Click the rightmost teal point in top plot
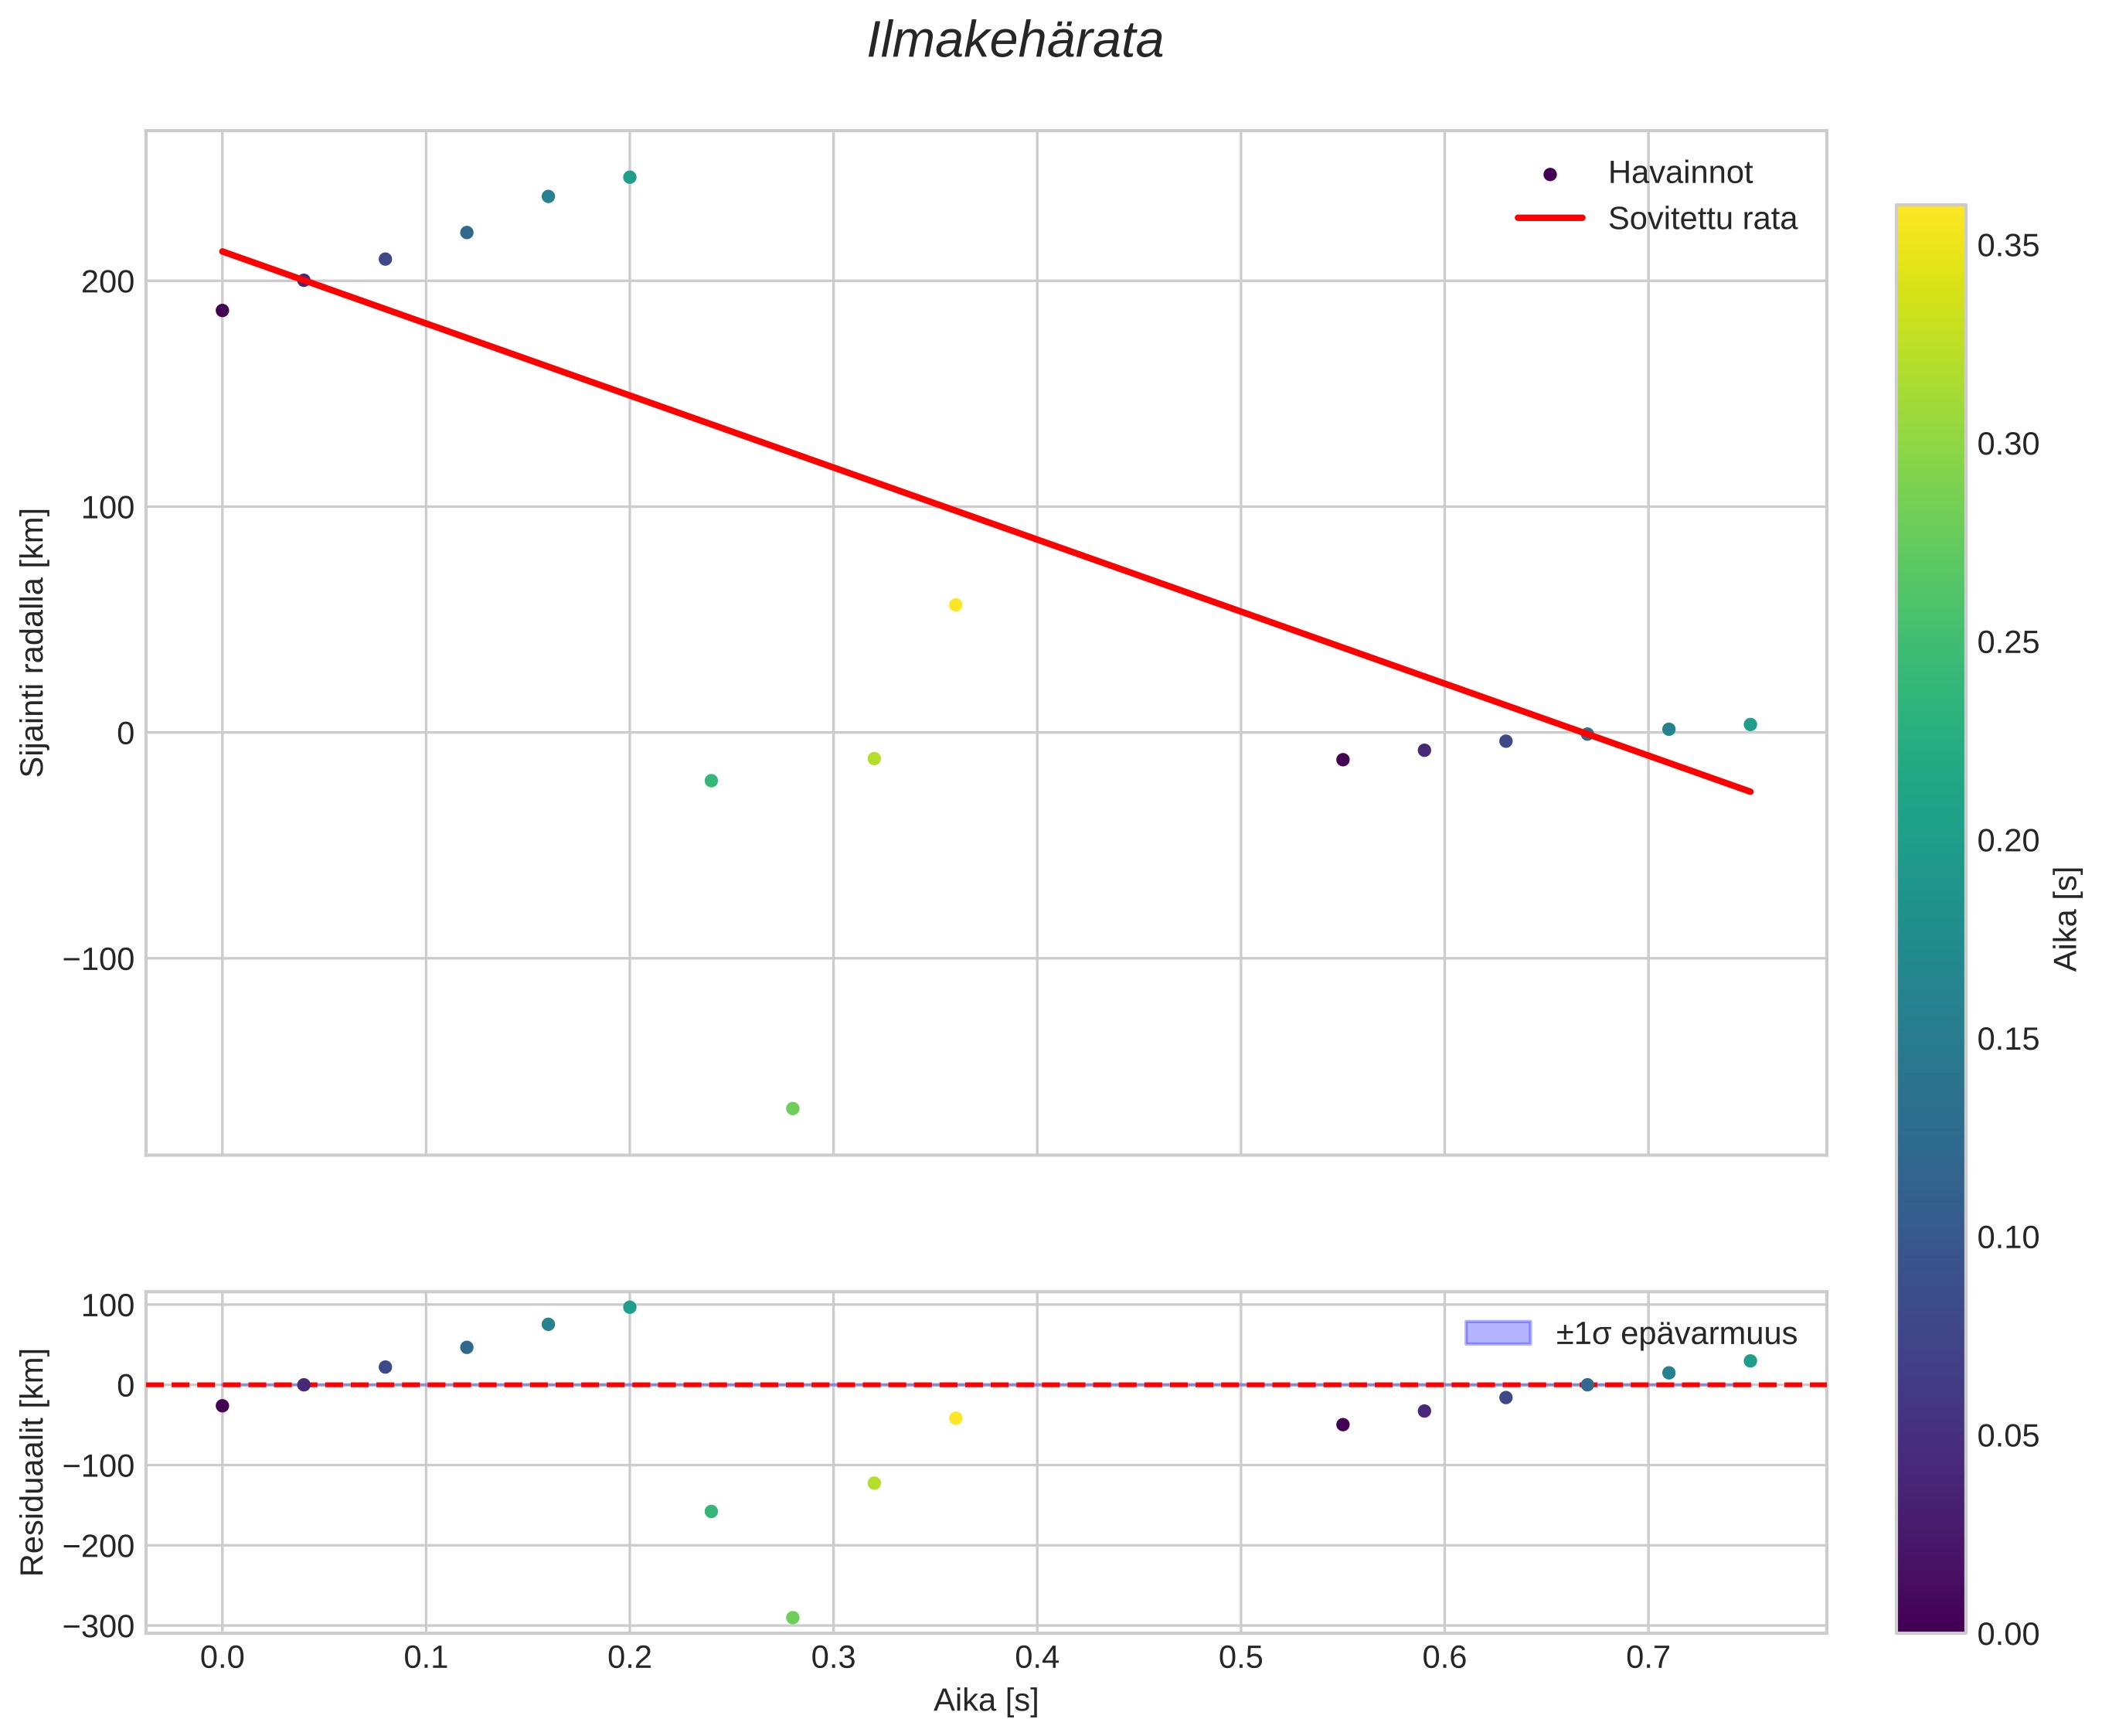Image resolution: width=2102 pixels, height=1736 pixels. click(x=1750, y=724)
